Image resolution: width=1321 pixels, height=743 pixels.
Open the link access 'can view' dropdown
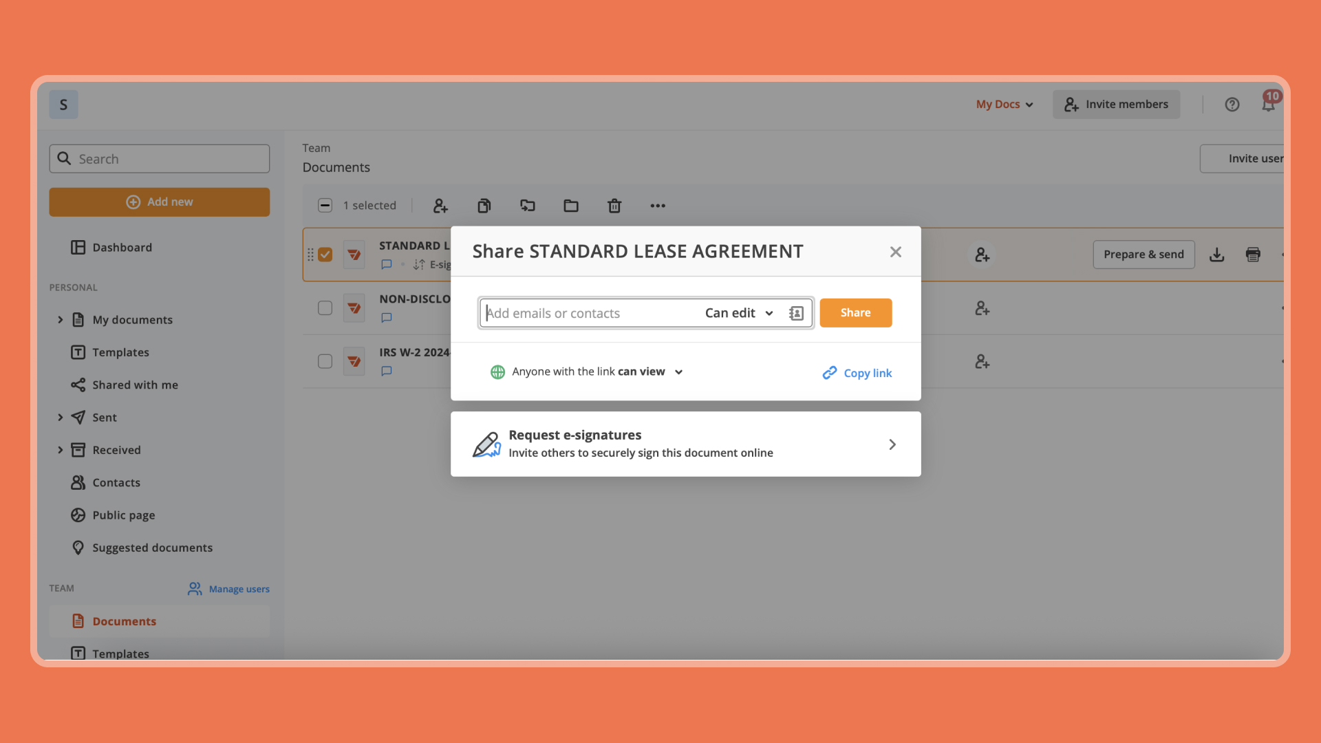pyautogui.click(x=678, y=371)
